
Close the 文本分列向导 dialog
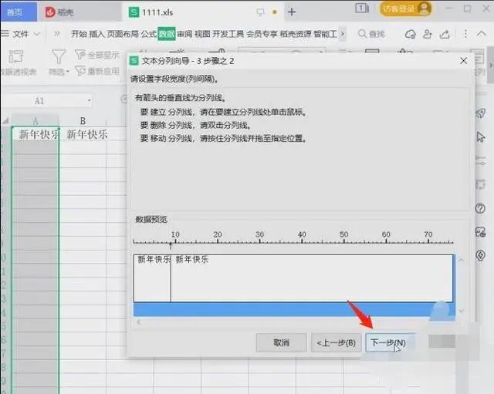(x=463, y=60)
